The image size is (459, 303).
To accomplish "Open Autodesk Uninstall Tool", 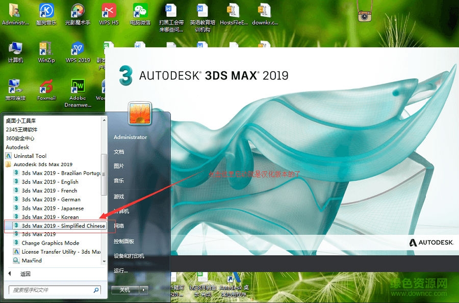I will tap(30, 156).
